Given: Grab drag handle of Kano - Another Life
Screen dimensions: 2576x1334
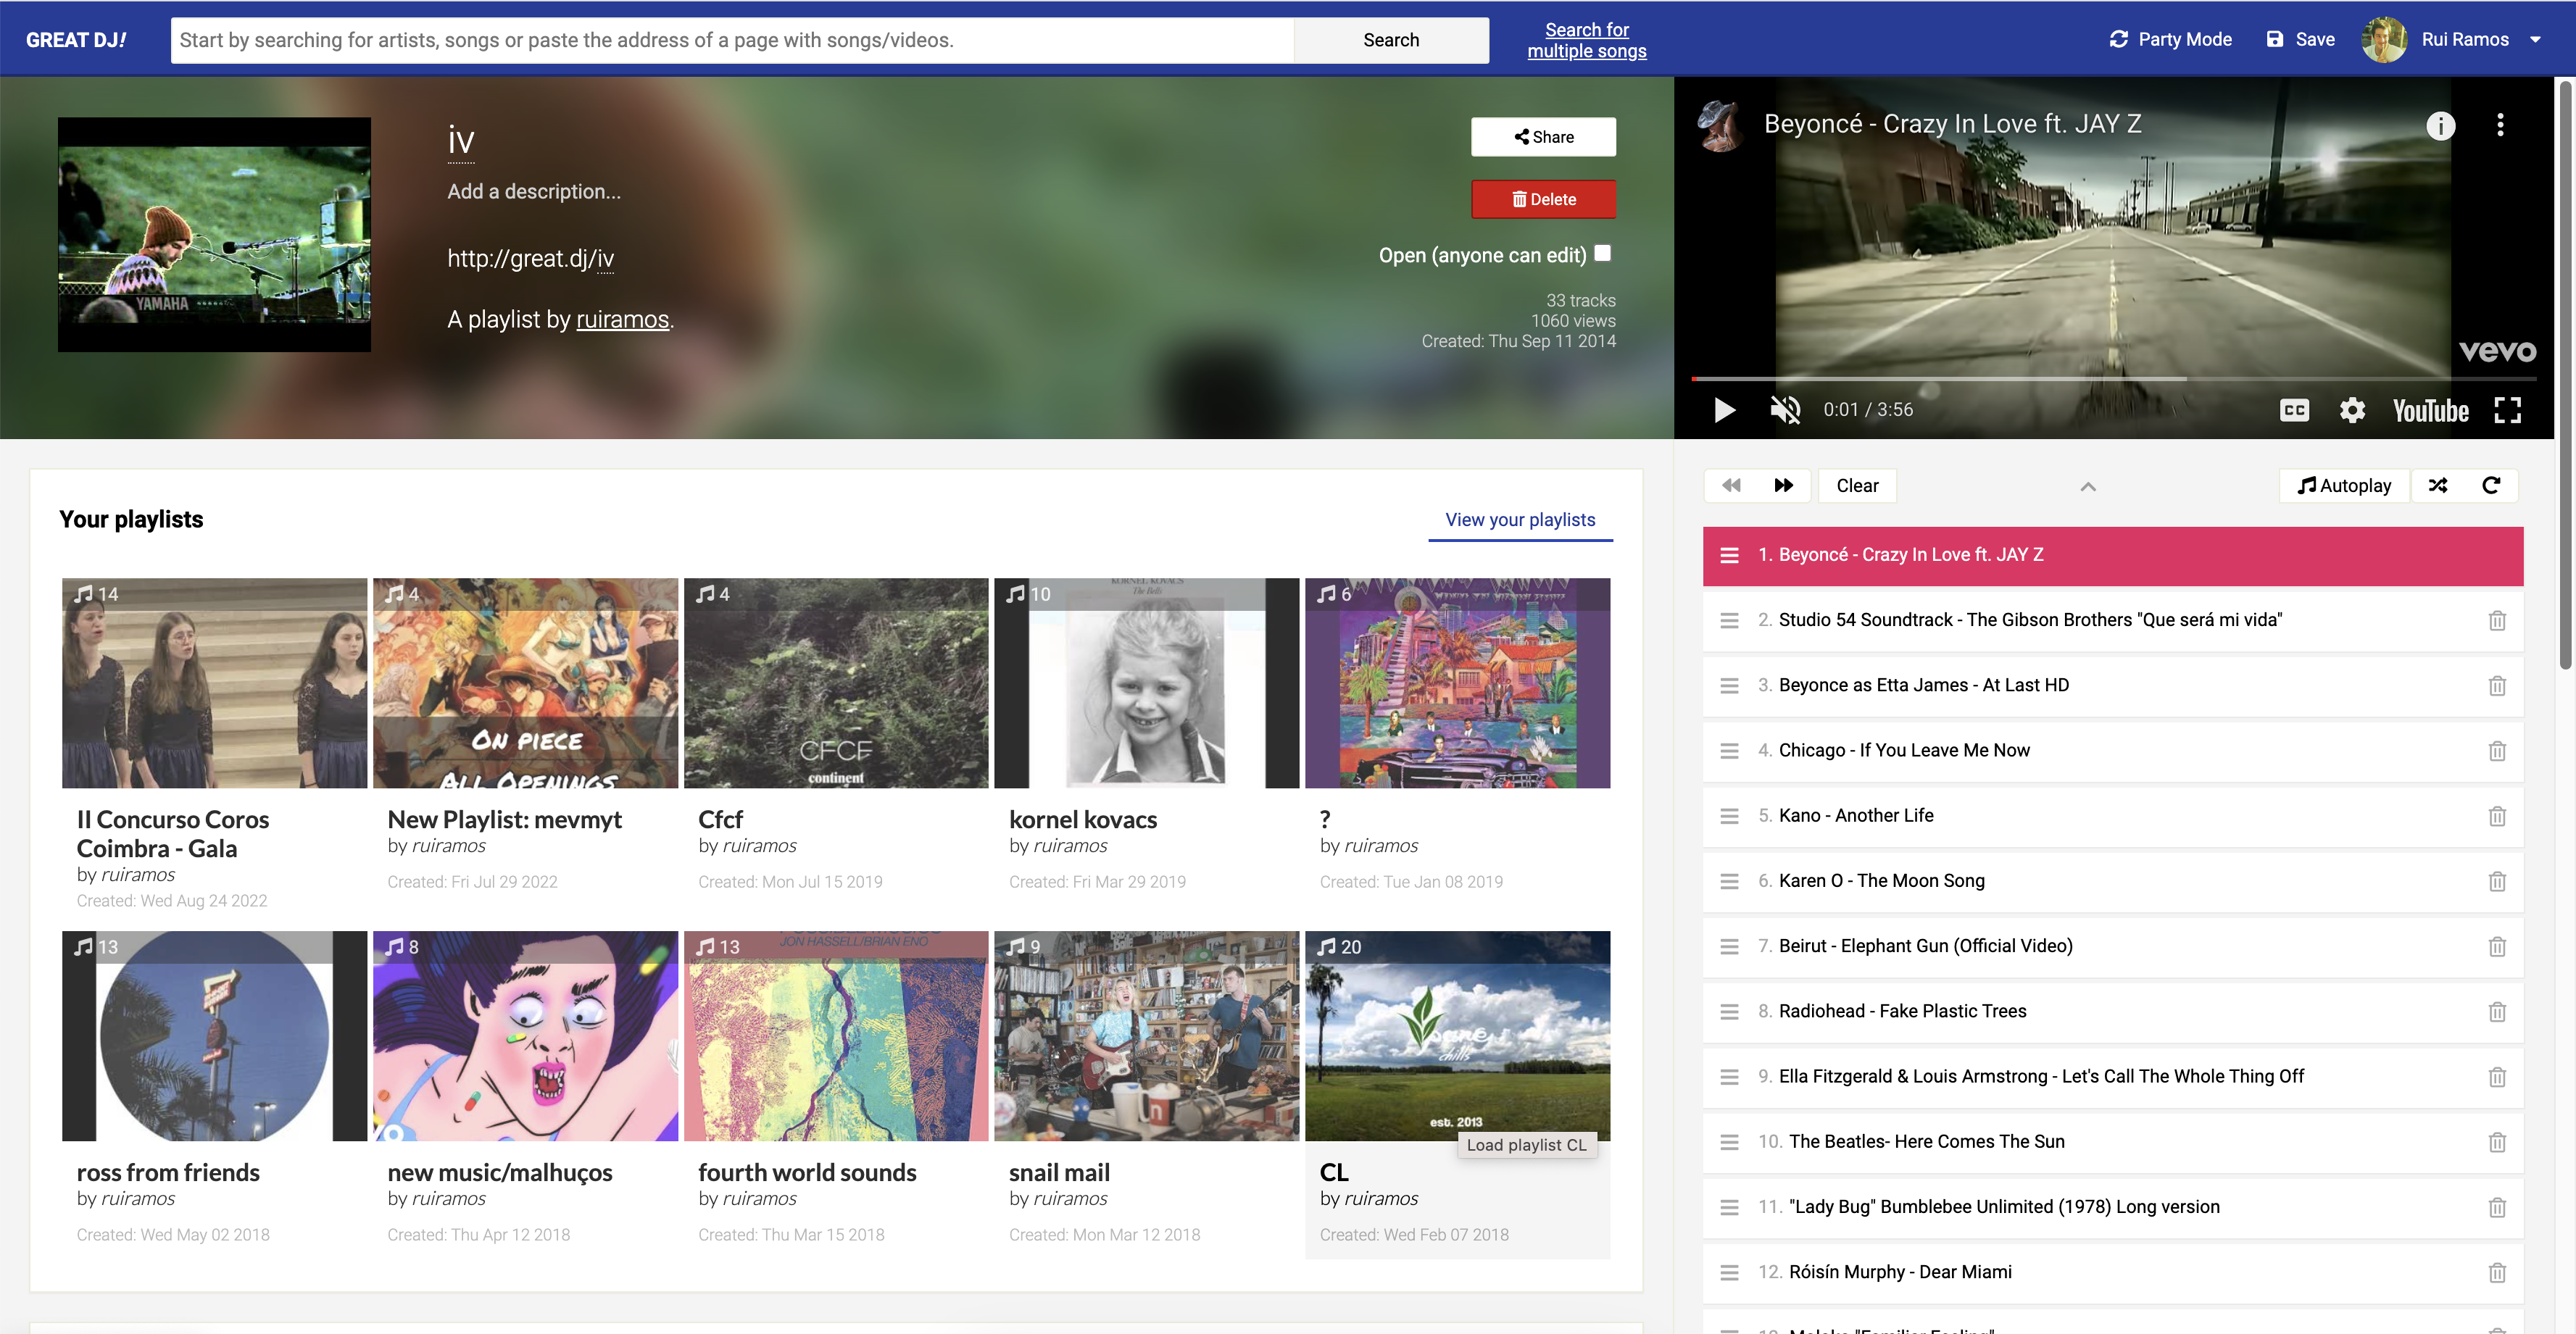Looking at the screenshot, I should 1729,816.
